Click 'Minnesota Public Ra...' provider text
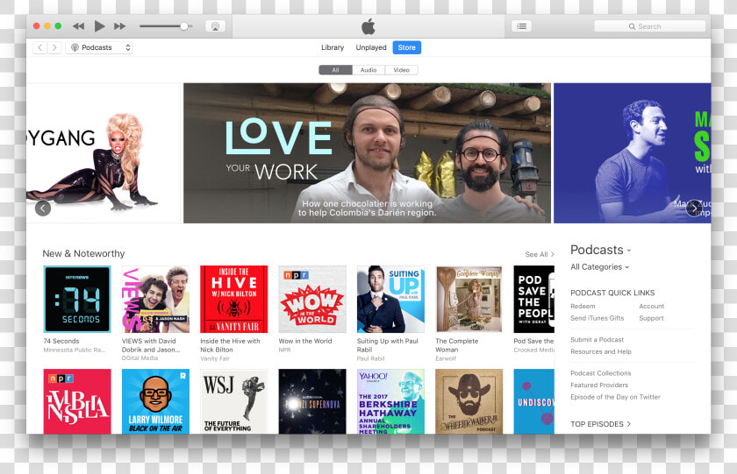This screenshot has height=474, width=737. click(x=75, y=350)
